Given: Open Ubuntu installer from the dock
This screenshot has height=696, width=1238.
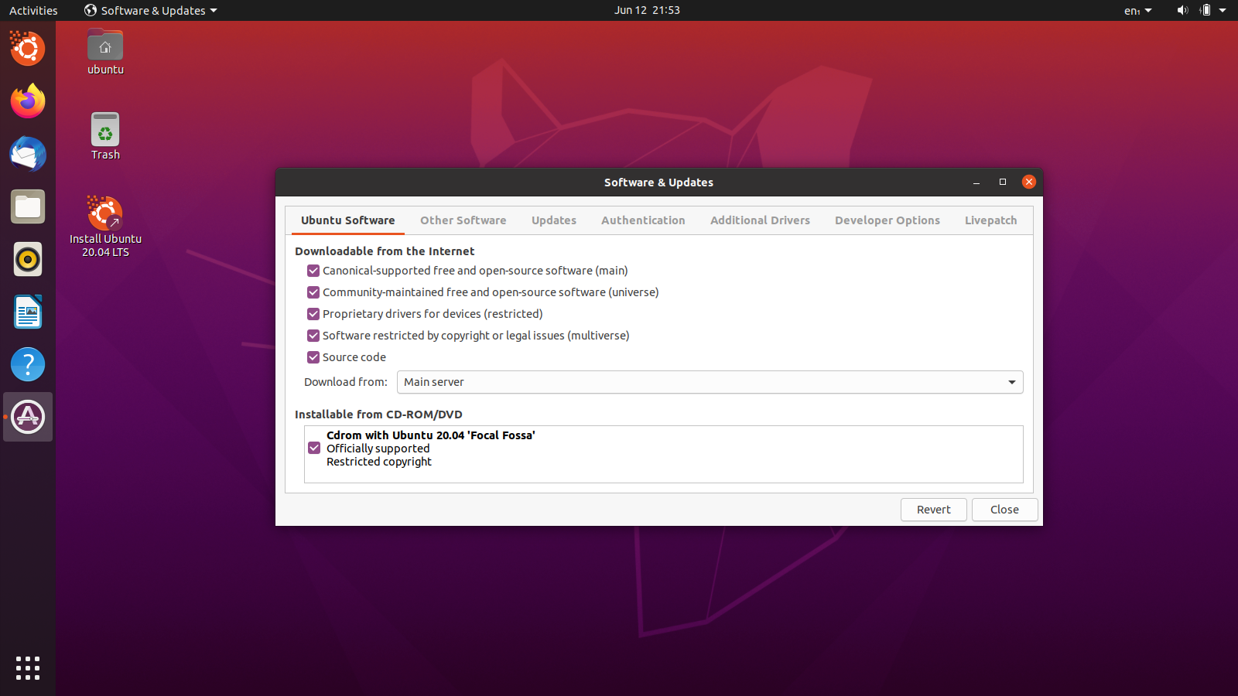Looking at the screenshot, I should tap(28, 49).
